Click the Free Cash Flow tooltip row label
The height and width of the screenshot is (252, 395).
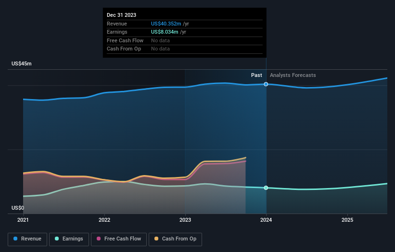point(125,40)
